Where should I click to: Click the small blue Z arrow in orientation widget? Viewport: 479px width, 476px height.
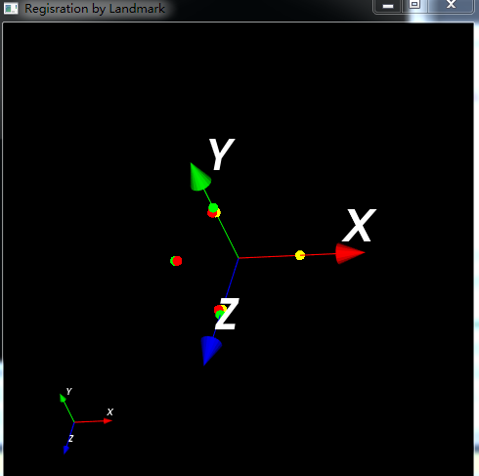[65, 450]
